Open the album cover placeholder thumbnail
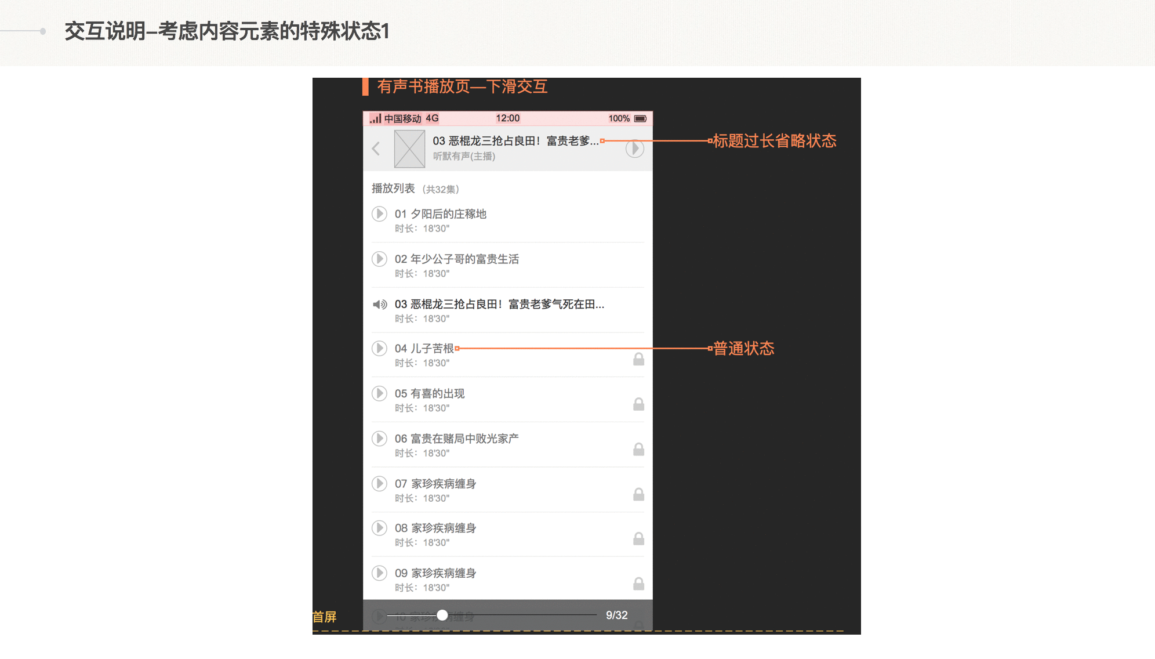The image size is (1155, 659). tap(409, 149)
